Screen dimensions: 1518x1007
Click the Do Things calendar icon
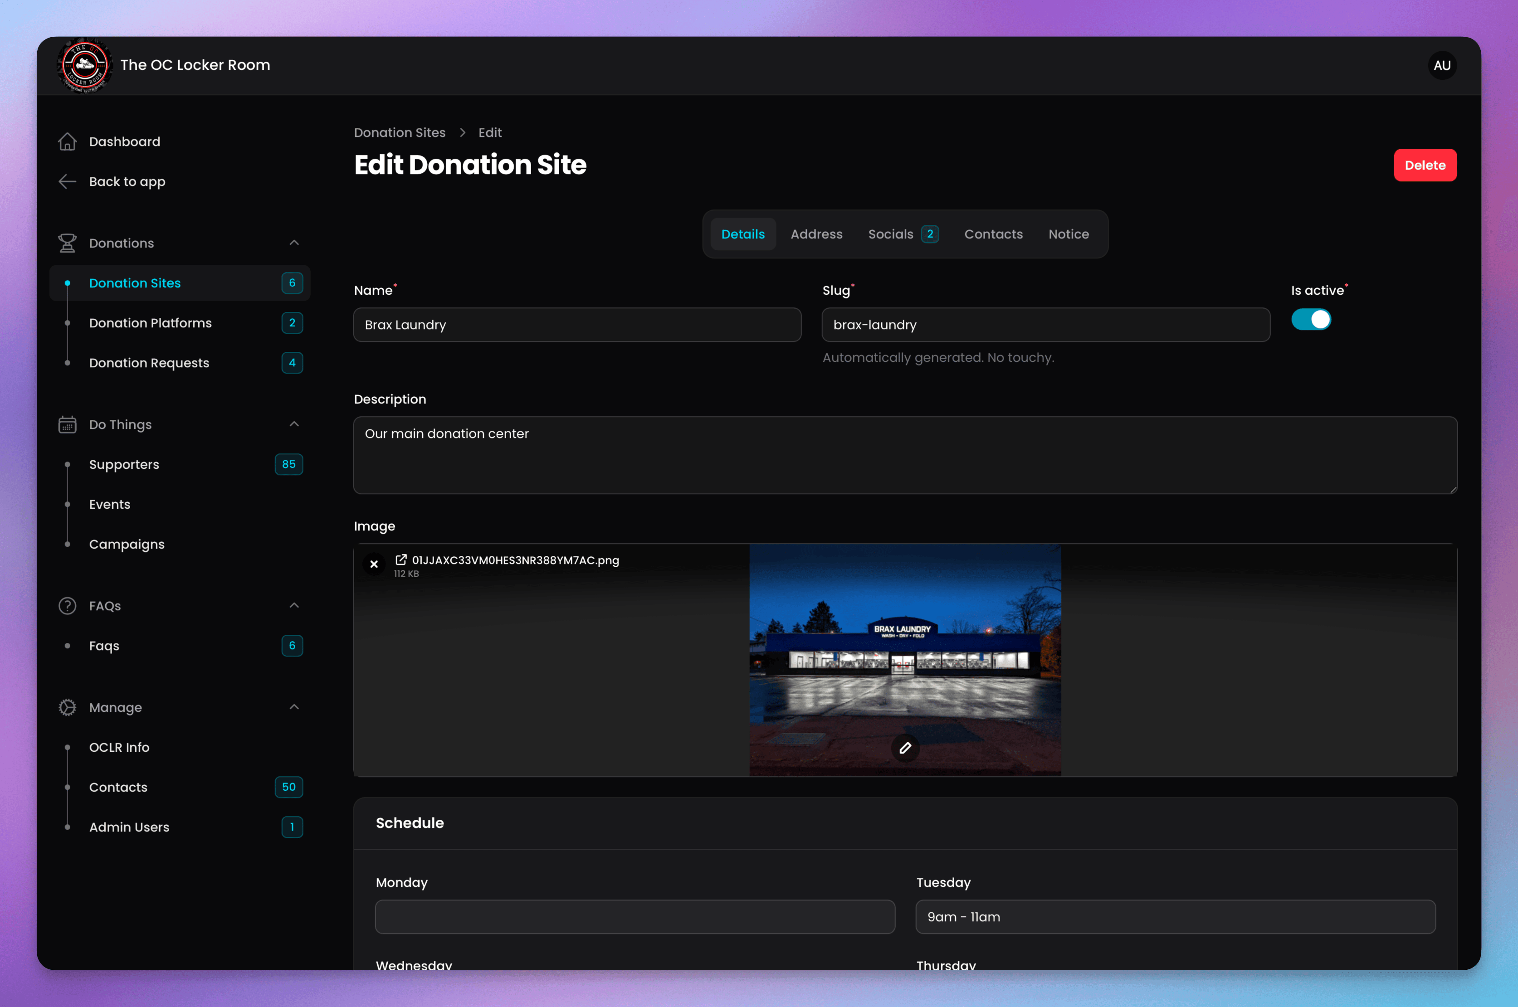click(68, 424)
